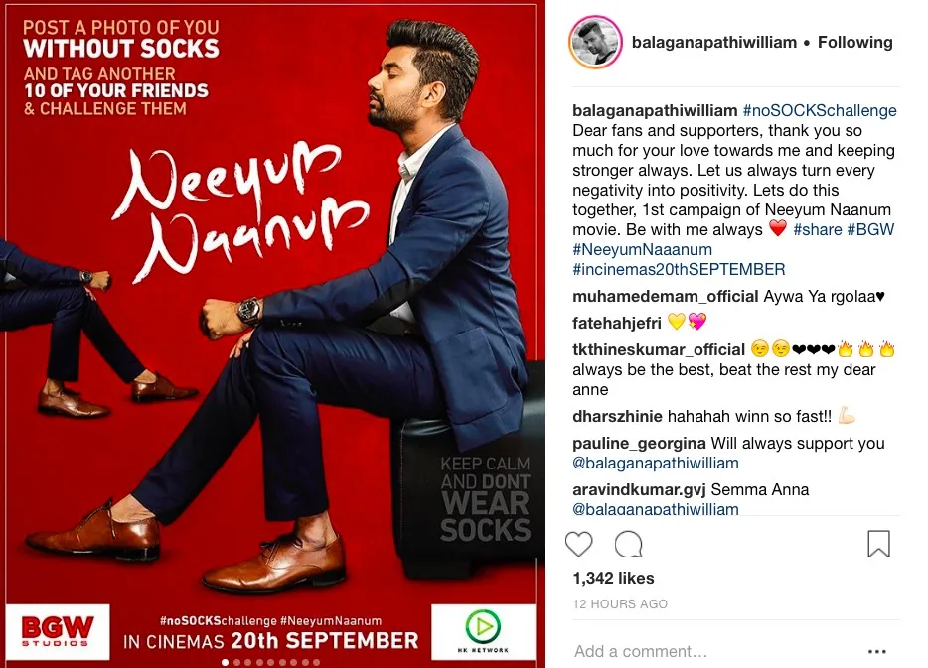Like the post with heart icon
Viewport: 928px width, 668px height.
[x=578, y=544]
